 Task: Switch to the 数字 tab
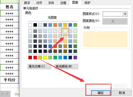coord(27,3)
